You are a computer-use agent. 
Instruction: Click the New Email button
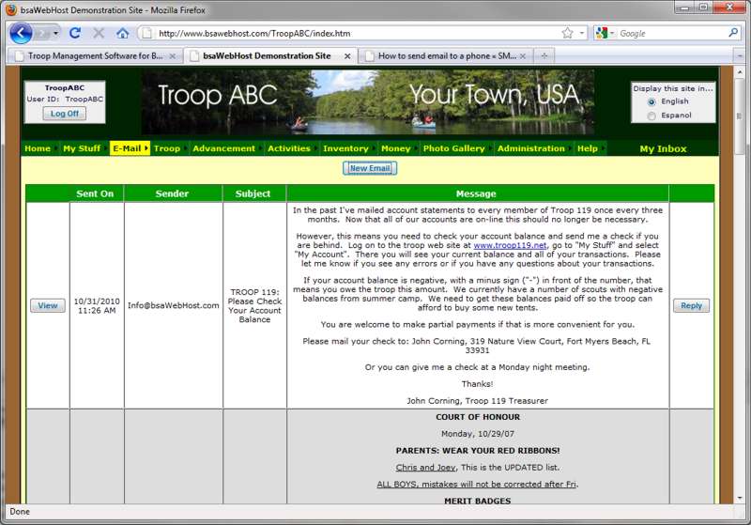click(x=370, y=168)
